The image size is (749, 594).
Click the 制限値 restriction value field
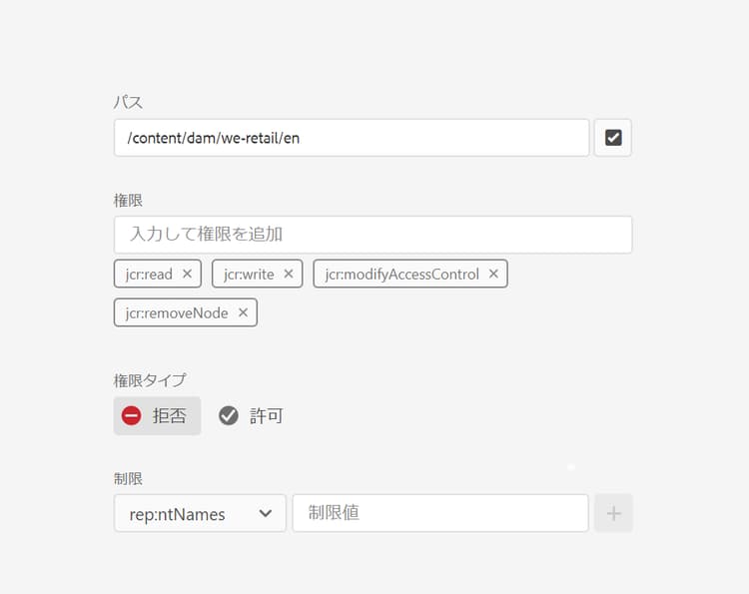click(x=440, y=513)
